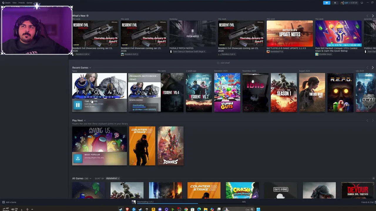Viewport: 376px width, 211px height.
Task: Select Stumble Guys in Recent Games
Action: coord(227,93)
